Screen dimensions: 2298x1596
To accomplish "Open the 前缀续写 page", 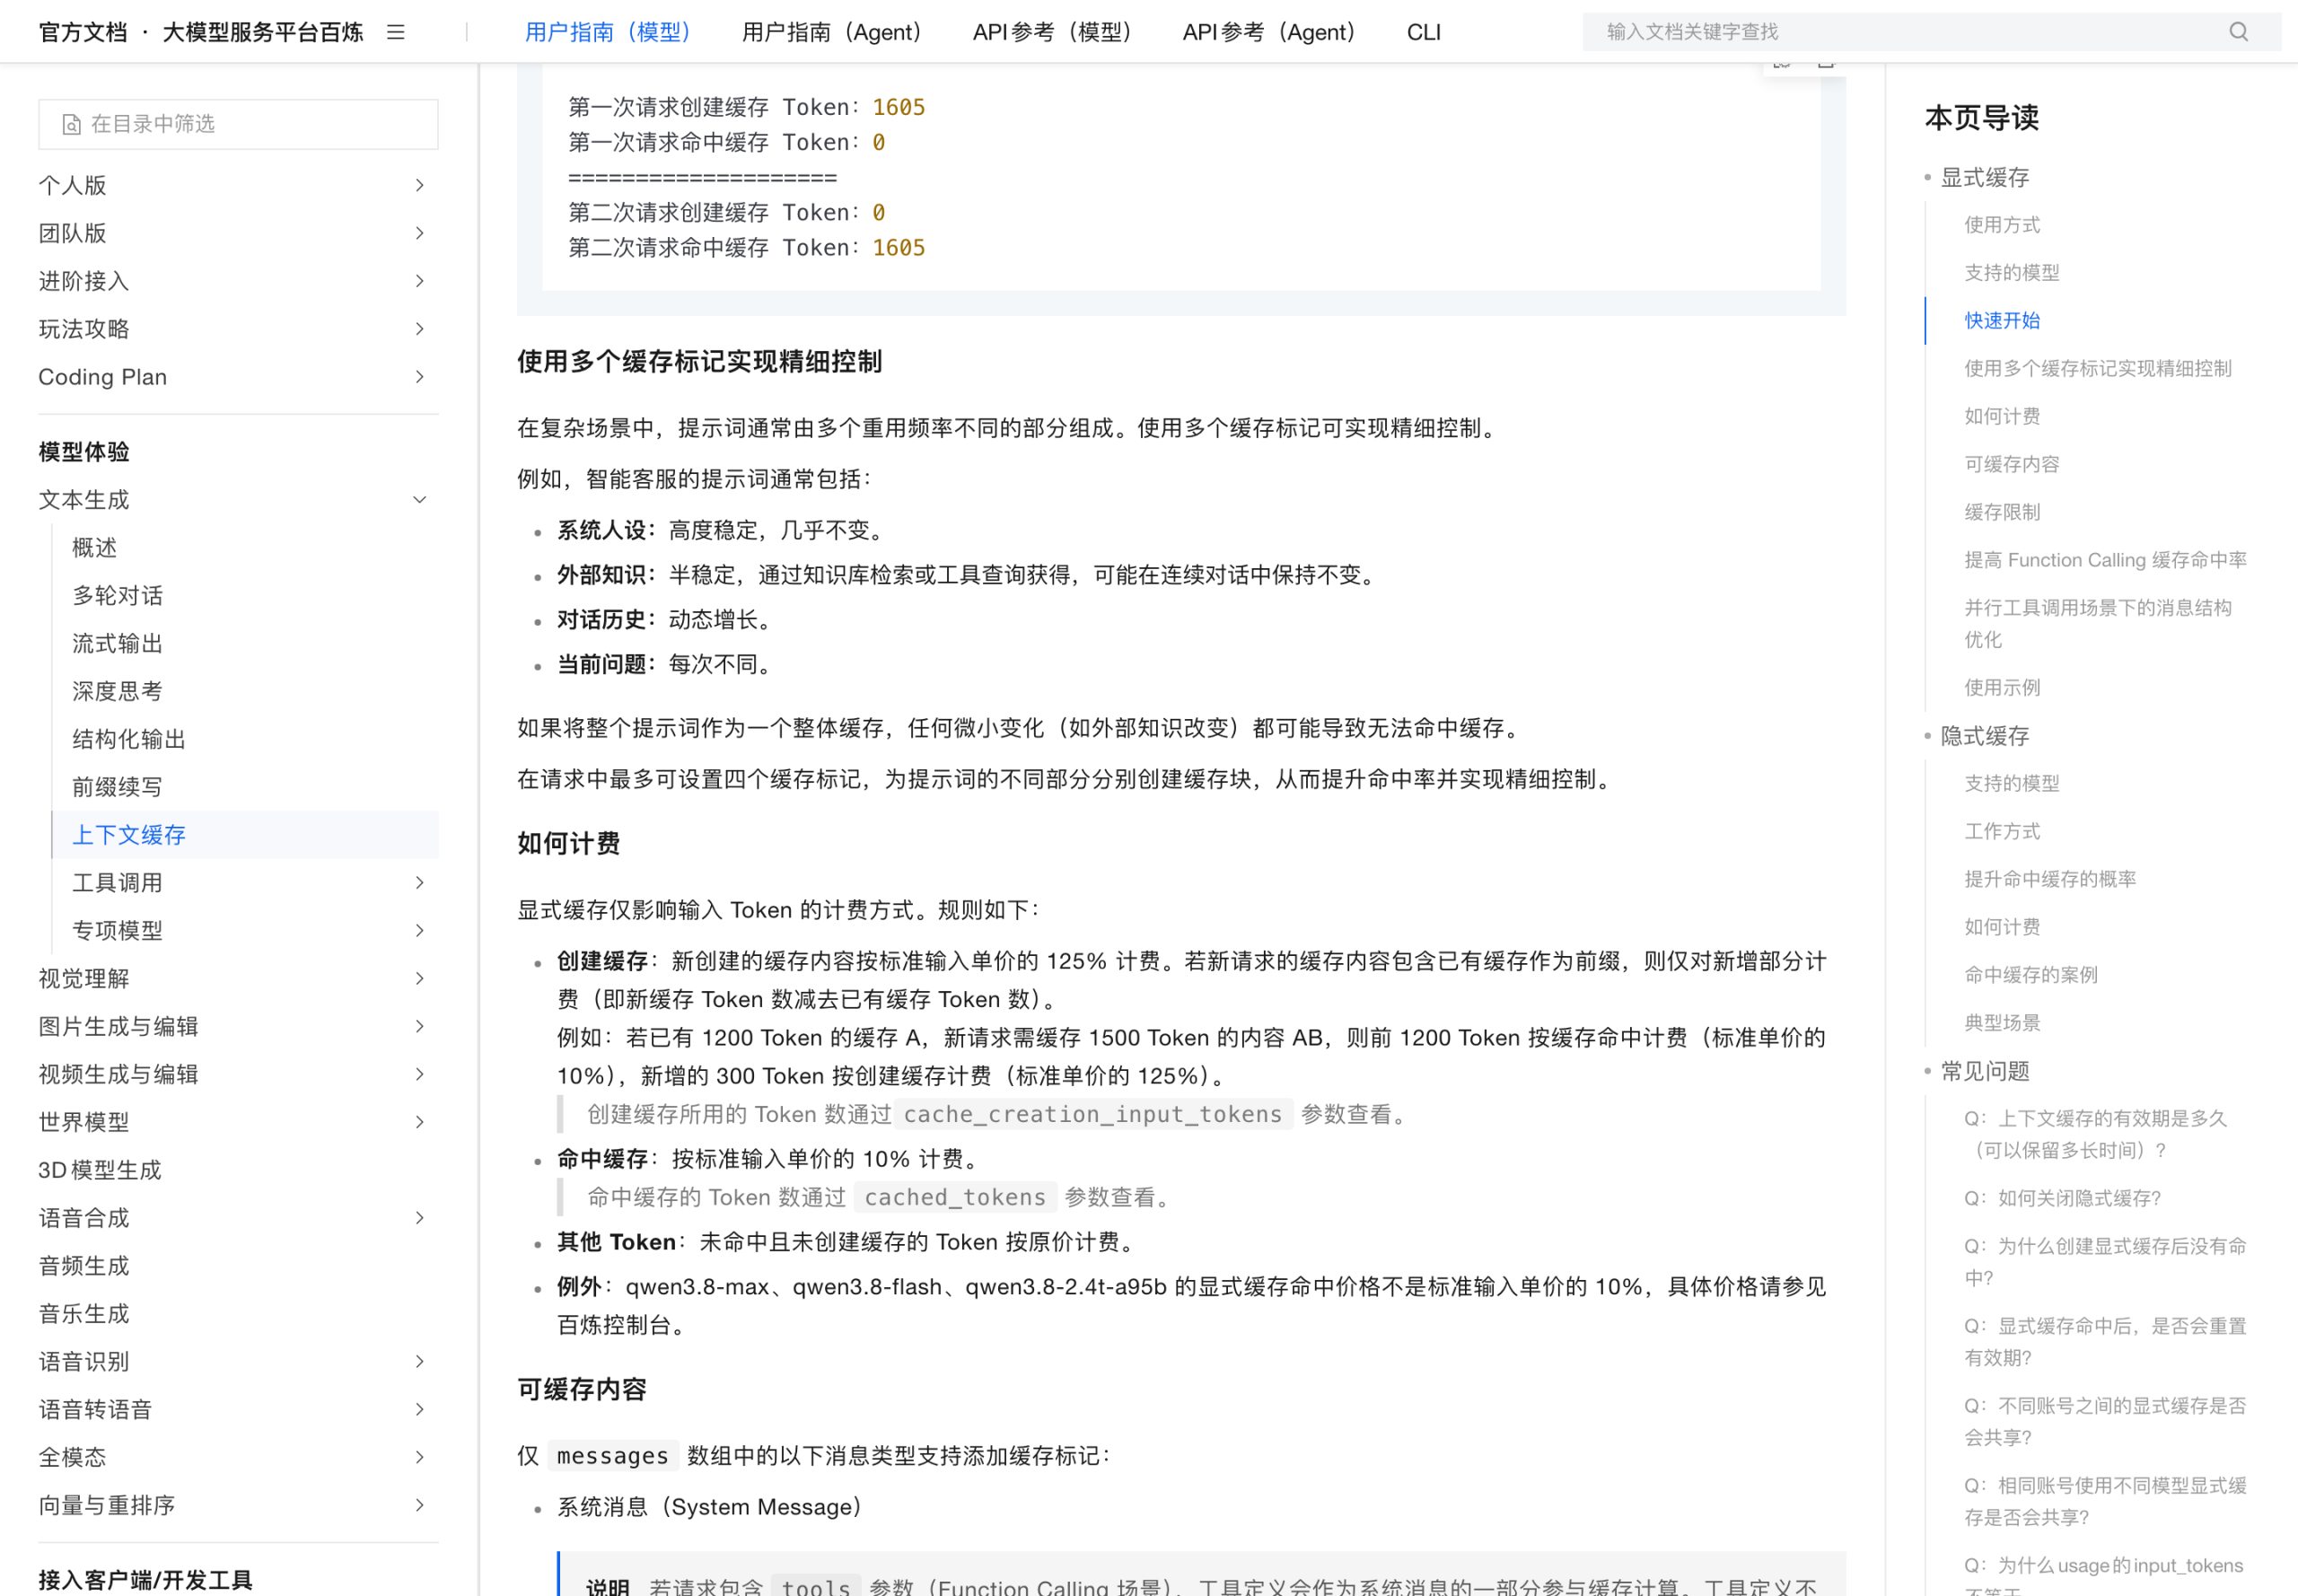I will [118, 788].
